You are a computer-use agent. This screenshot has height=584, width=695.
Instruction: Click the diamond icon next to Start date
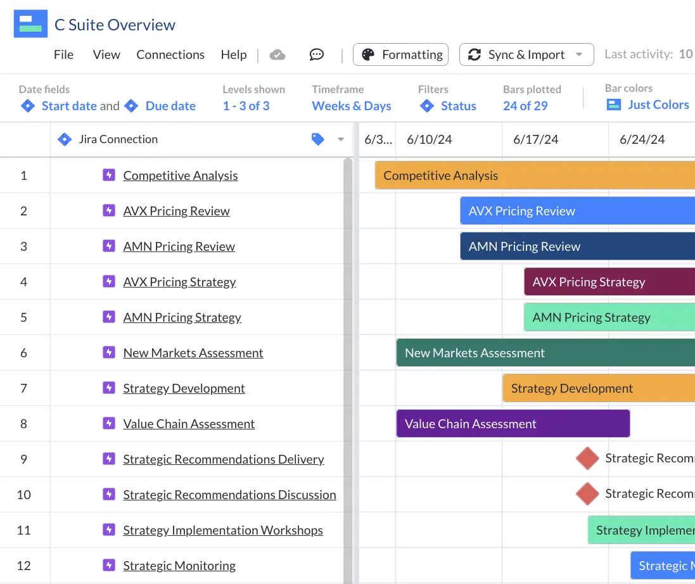28,106
